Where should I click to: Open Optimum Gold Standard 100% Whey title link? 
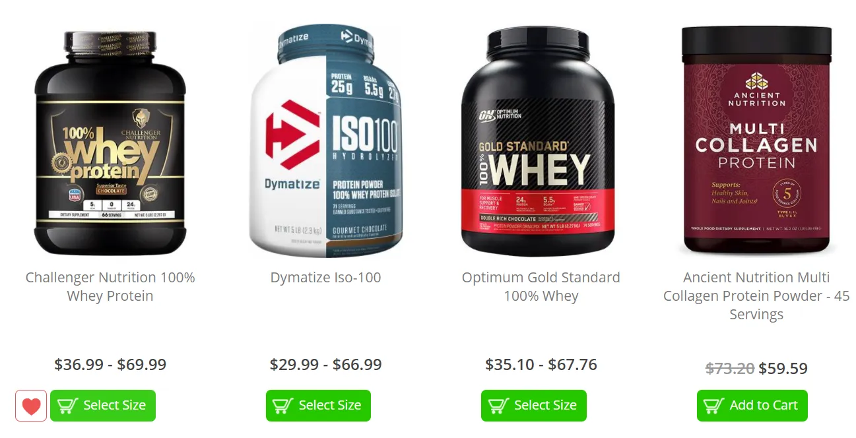click(x=541, y=286)
